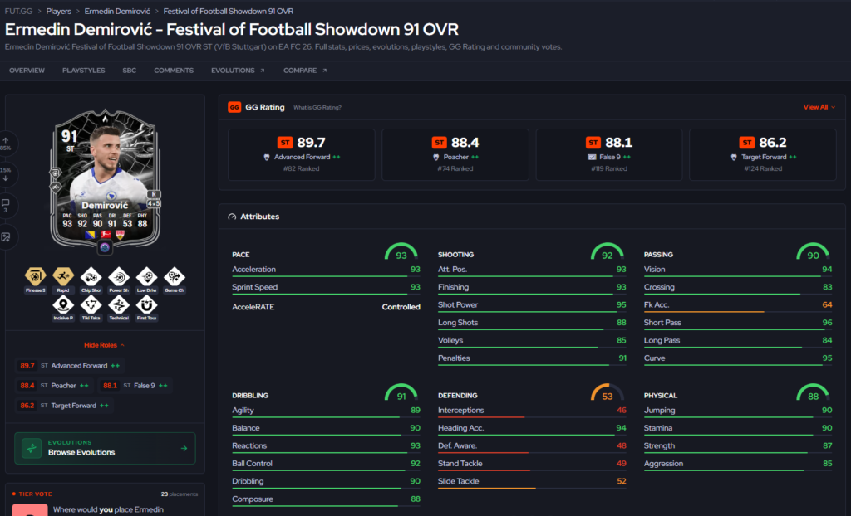
Task: Select the Game Changer playstyle icon
Action: tap(175, 277)
